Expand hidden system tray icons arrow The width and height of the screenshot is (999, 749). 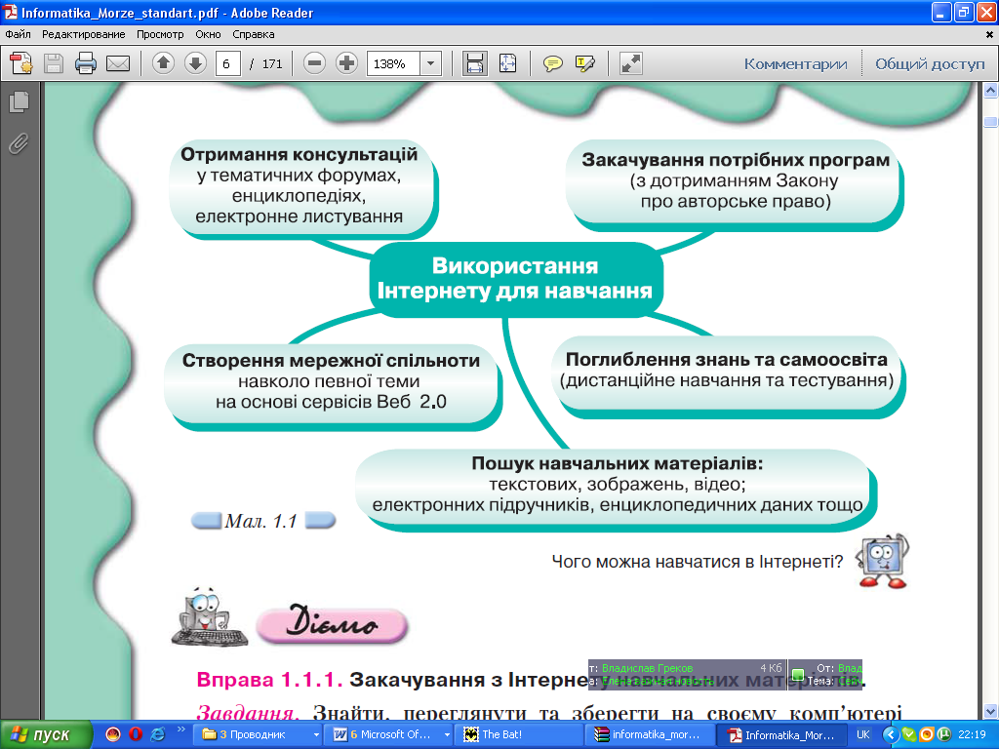890,734
